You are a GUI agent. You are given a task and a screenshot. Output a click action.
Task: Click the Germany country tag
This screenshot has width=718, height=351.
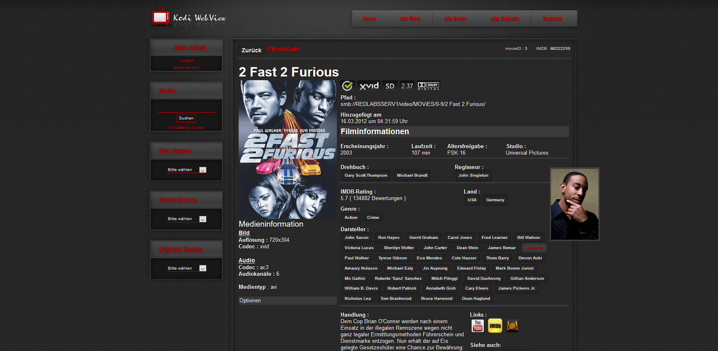[495, 200]
